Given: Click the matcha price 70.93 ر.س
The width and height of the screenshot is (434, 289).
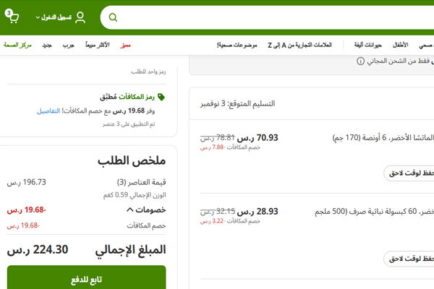Looking at the screenshot, I should pyautogui.click(x=258, y=138).
